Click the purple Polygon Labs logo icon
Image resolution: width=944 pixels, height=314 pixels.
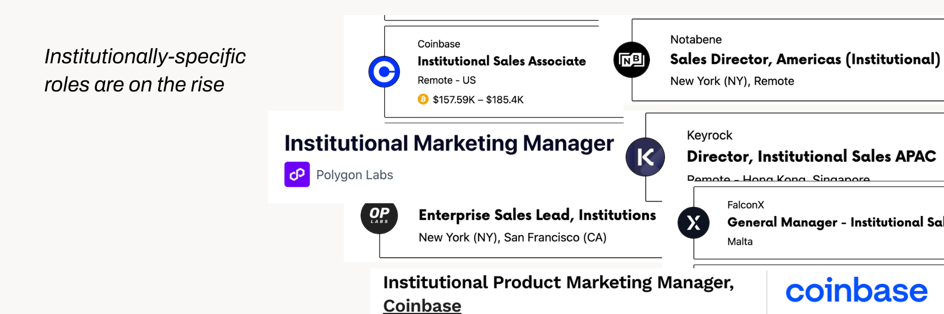tap(297, 174)
